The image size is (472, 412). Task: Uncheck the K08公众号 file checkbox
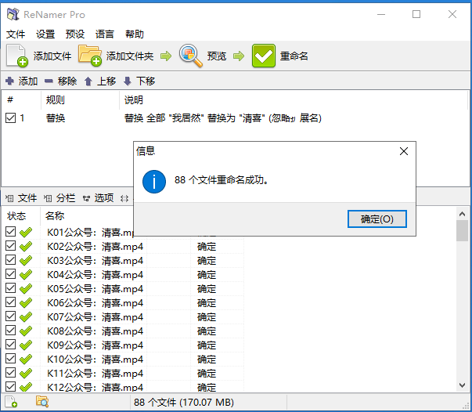(x=10, y=330)
